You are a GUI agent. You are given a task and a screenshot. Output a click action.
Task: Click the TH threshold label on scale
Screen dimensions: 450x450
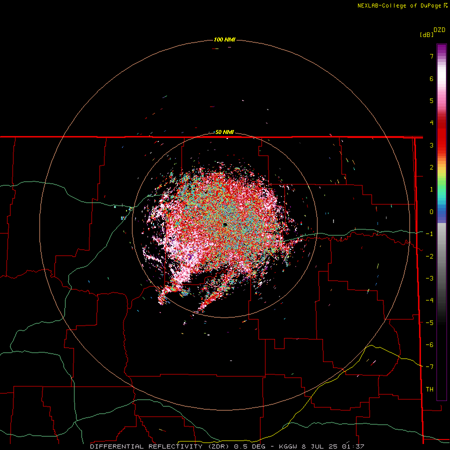pos(429,389)
